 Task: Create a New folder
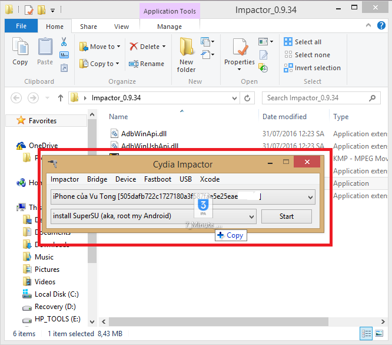[x=186, y=55]
